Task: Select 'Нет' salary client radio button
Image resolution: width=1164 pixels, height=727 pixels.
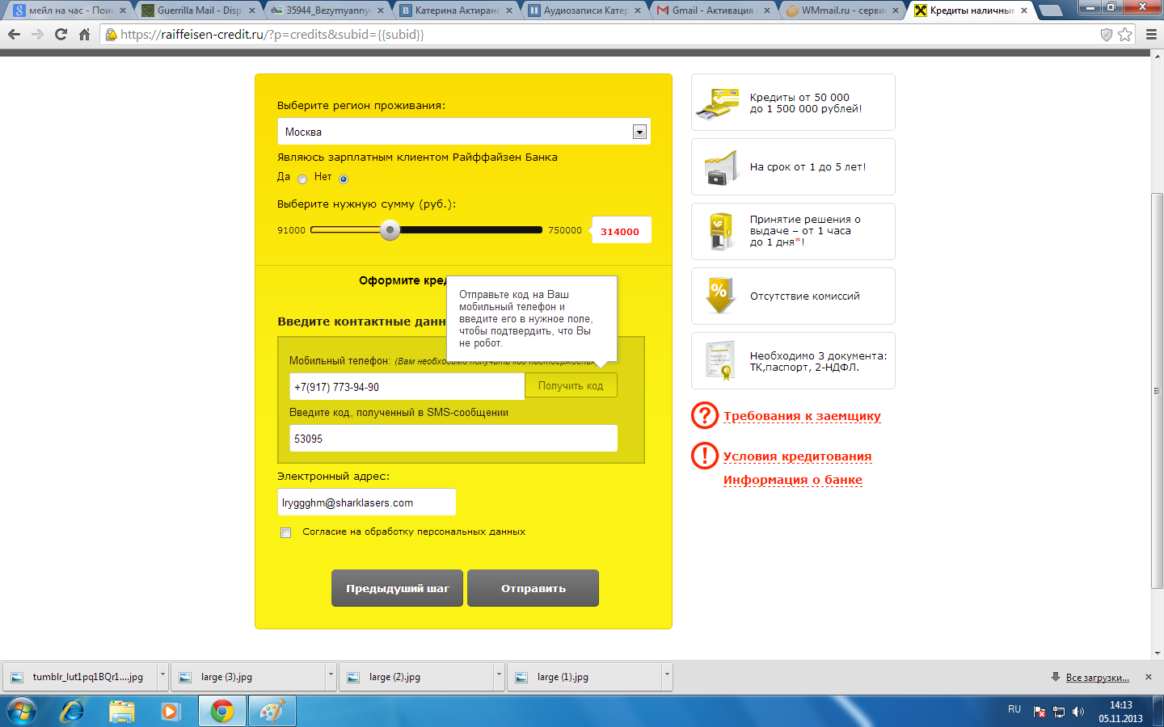Action: [344, 179]
